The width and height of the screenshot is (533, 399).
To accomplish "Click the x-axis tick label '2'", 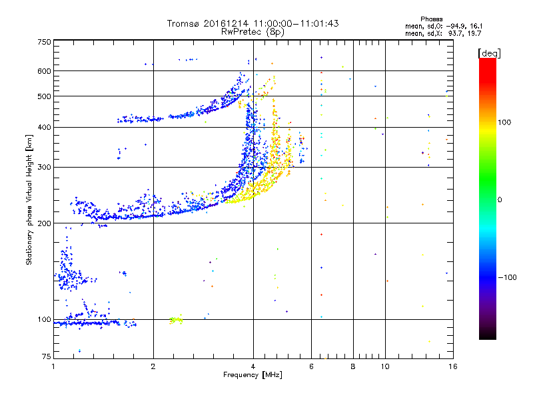I will tap(153, 366).
